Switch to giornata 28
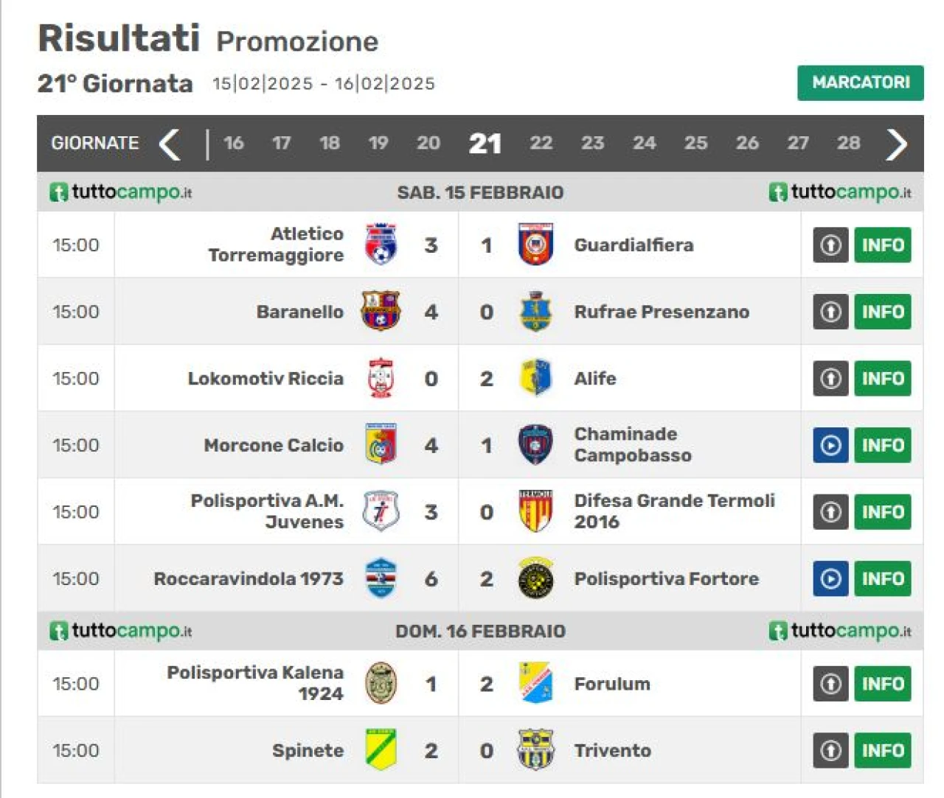Screen dimensions: 944x798 click(x=849, y=143)
